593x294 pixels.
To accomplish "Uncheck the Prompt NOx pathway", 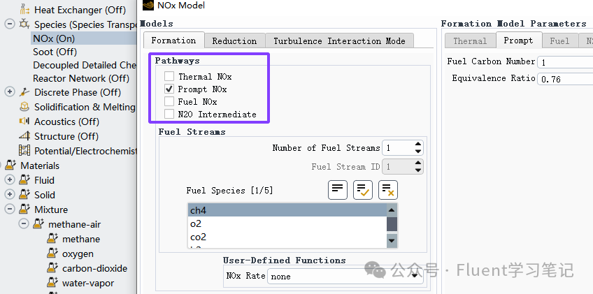I will coord(169,89).
